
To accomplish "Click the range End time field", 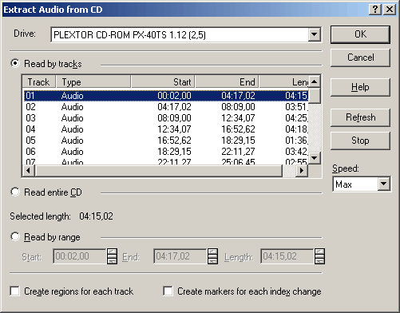I will [x=180, y=256].
